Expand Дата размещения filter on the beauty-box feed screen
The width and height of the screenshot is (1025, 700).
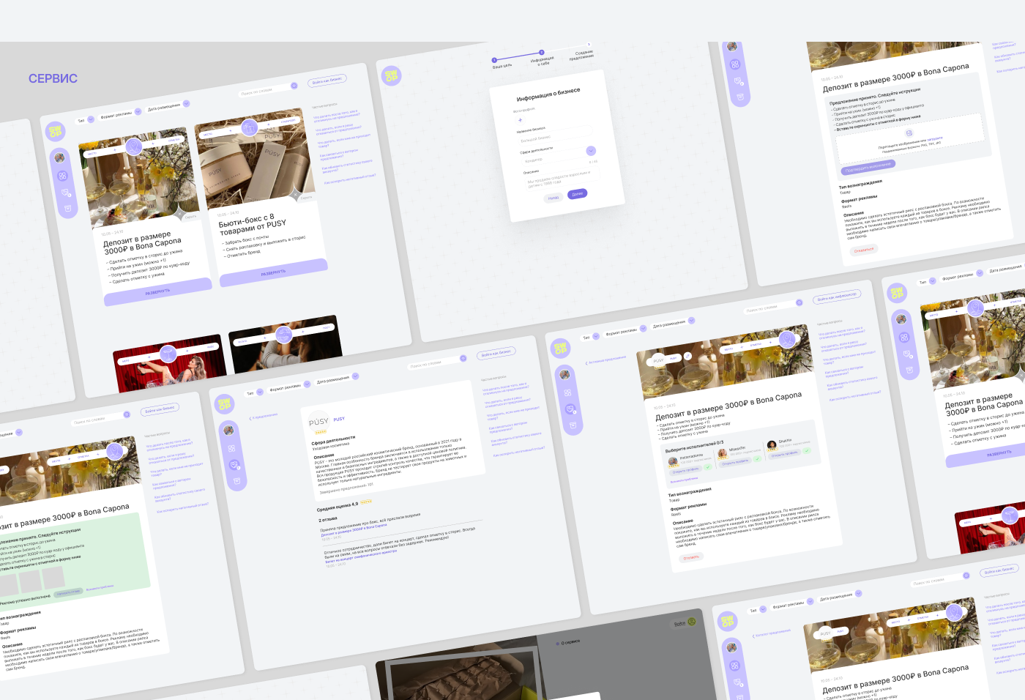pos(186,104)
